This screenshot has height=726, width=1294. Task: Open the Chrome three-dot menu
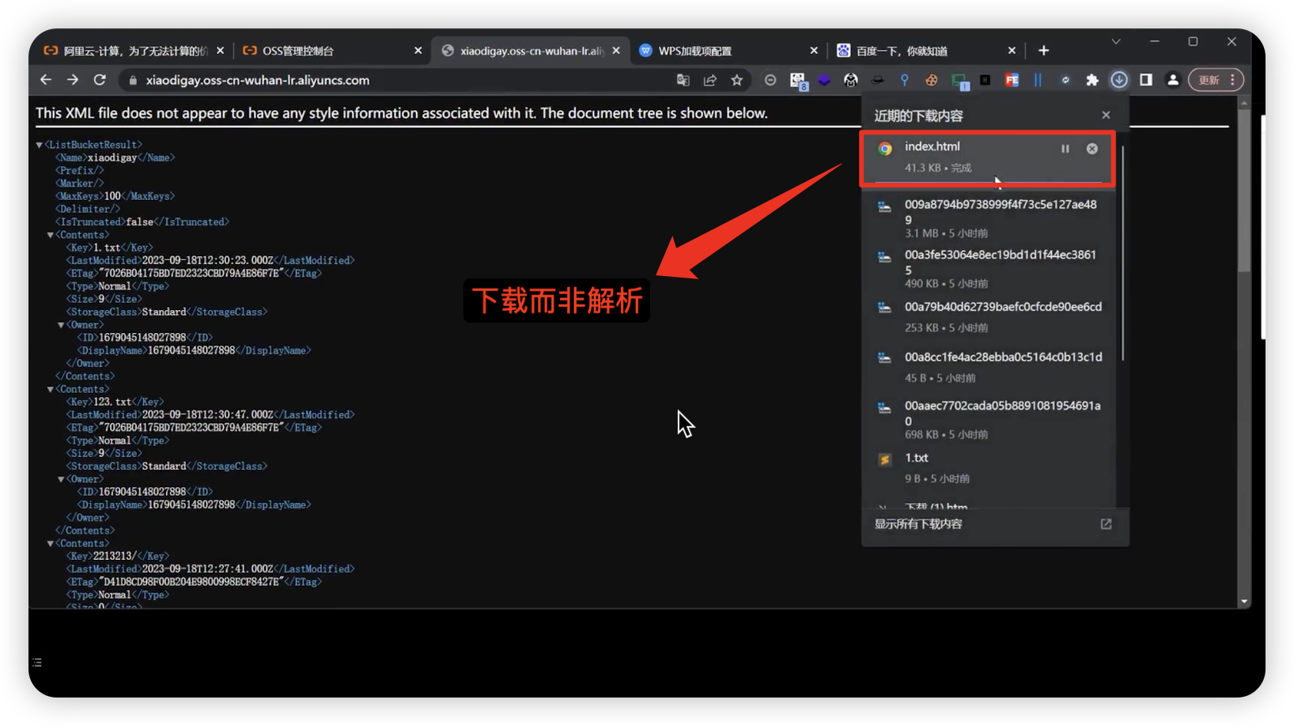[x=1232, y=80]
